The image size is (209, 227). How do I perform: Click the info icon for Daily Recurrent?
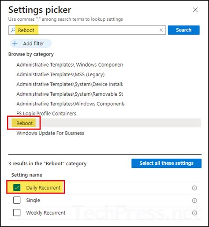[x=194, y=188]
